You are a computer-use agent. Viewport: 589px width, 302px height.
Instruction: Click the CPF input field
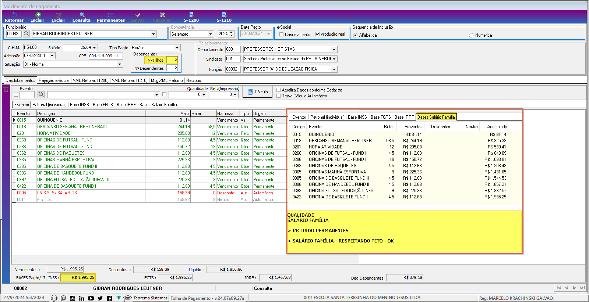coord(106,56)
